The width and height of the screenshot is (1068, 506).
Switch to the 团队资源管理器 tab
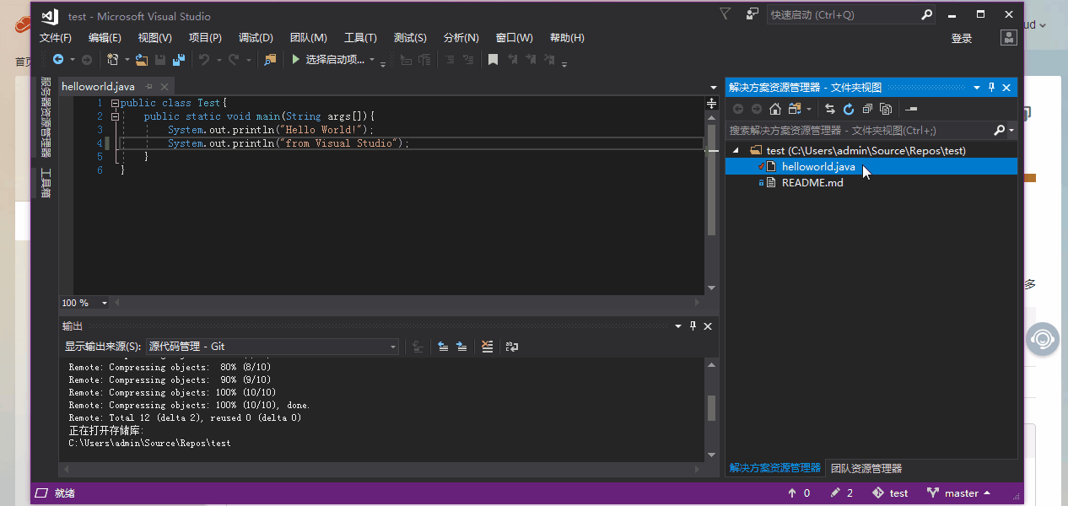[866, 468]
